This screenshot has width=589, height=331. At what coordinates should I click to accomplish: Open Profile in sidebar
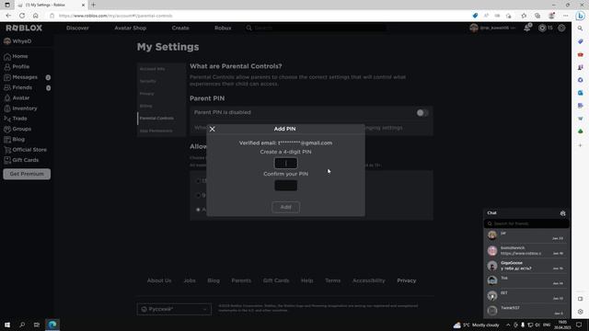coord(17,67)
